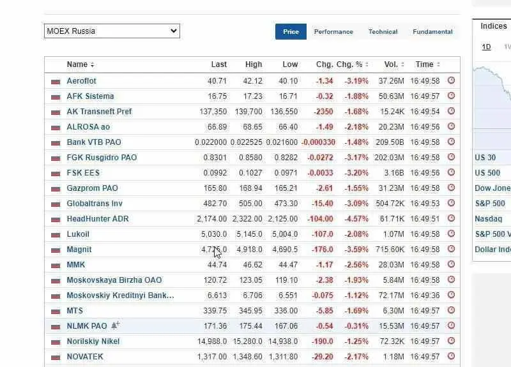The width and height of the screenshot is (511, 367).
Task: Click the Indices panel chart
Action: tap(492, 104)
